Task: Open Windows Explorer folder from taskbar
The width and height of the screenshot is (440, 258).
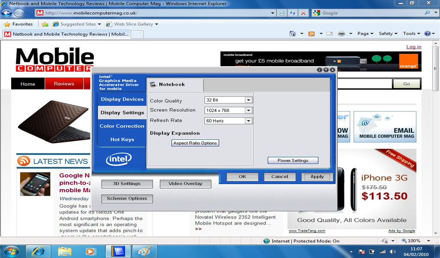Action: coord(65,251)
